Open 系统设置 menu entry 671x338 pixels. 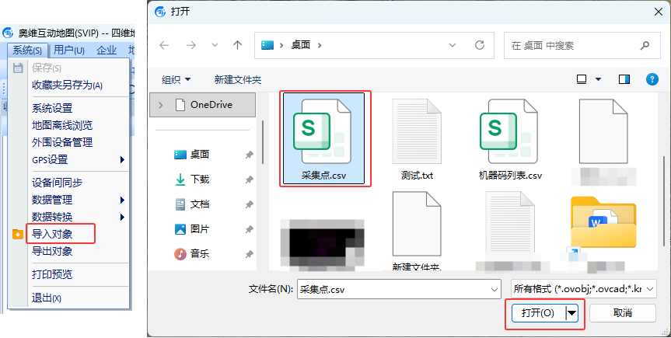click(x=52, y=108)
